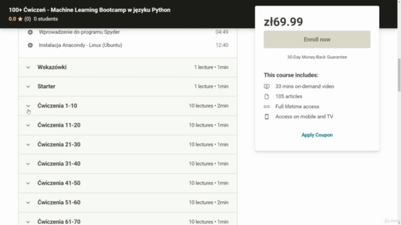Click the 0 students text

tap(46, 19)
